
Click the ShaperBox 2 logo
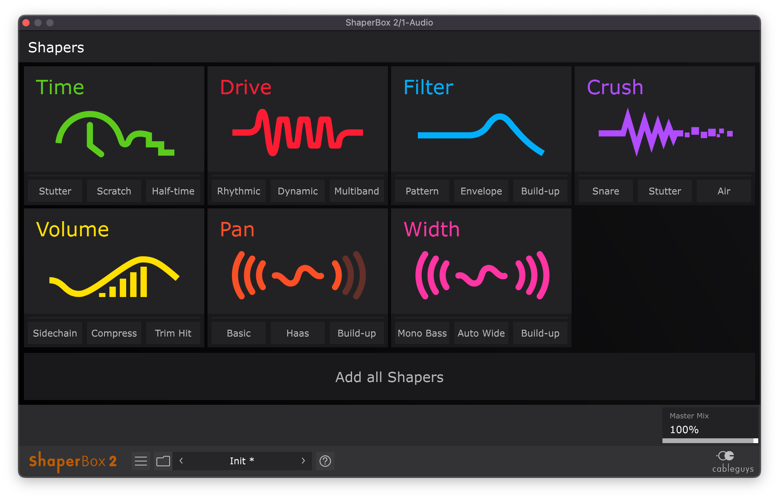(x=73, y=461)
